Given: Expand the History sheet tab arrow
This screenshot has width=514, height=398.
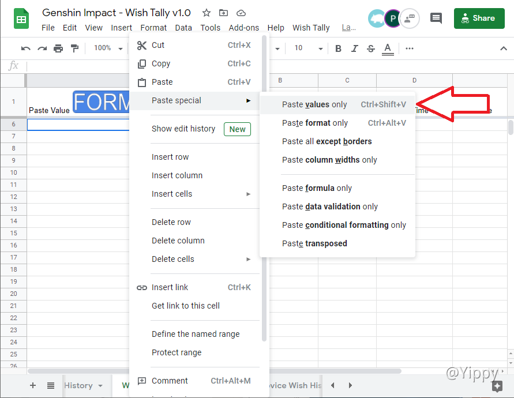Looking at the screenshot, I should 100,386.
